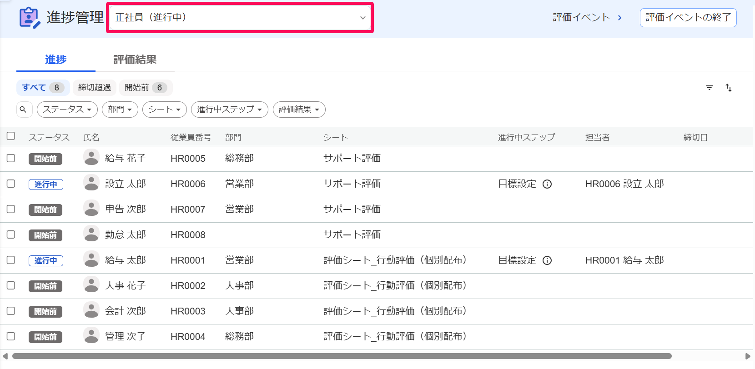Click the 進捗管理 clipboard logo icon
This screenshot has width=755, height=369.
pos(29,18)
